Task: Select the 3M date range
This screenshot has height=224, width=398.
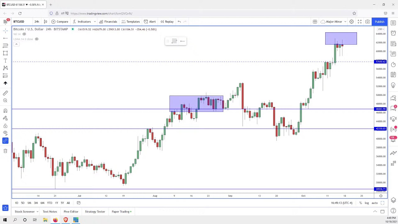Action: (x=36, y=203)
